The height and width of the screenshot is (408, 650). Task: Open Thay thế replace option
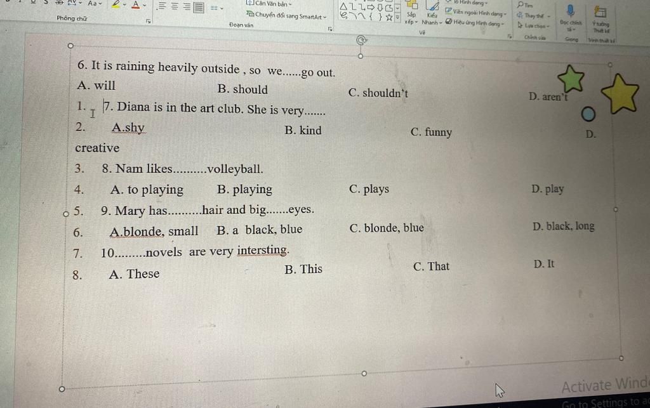pos(533,16)
